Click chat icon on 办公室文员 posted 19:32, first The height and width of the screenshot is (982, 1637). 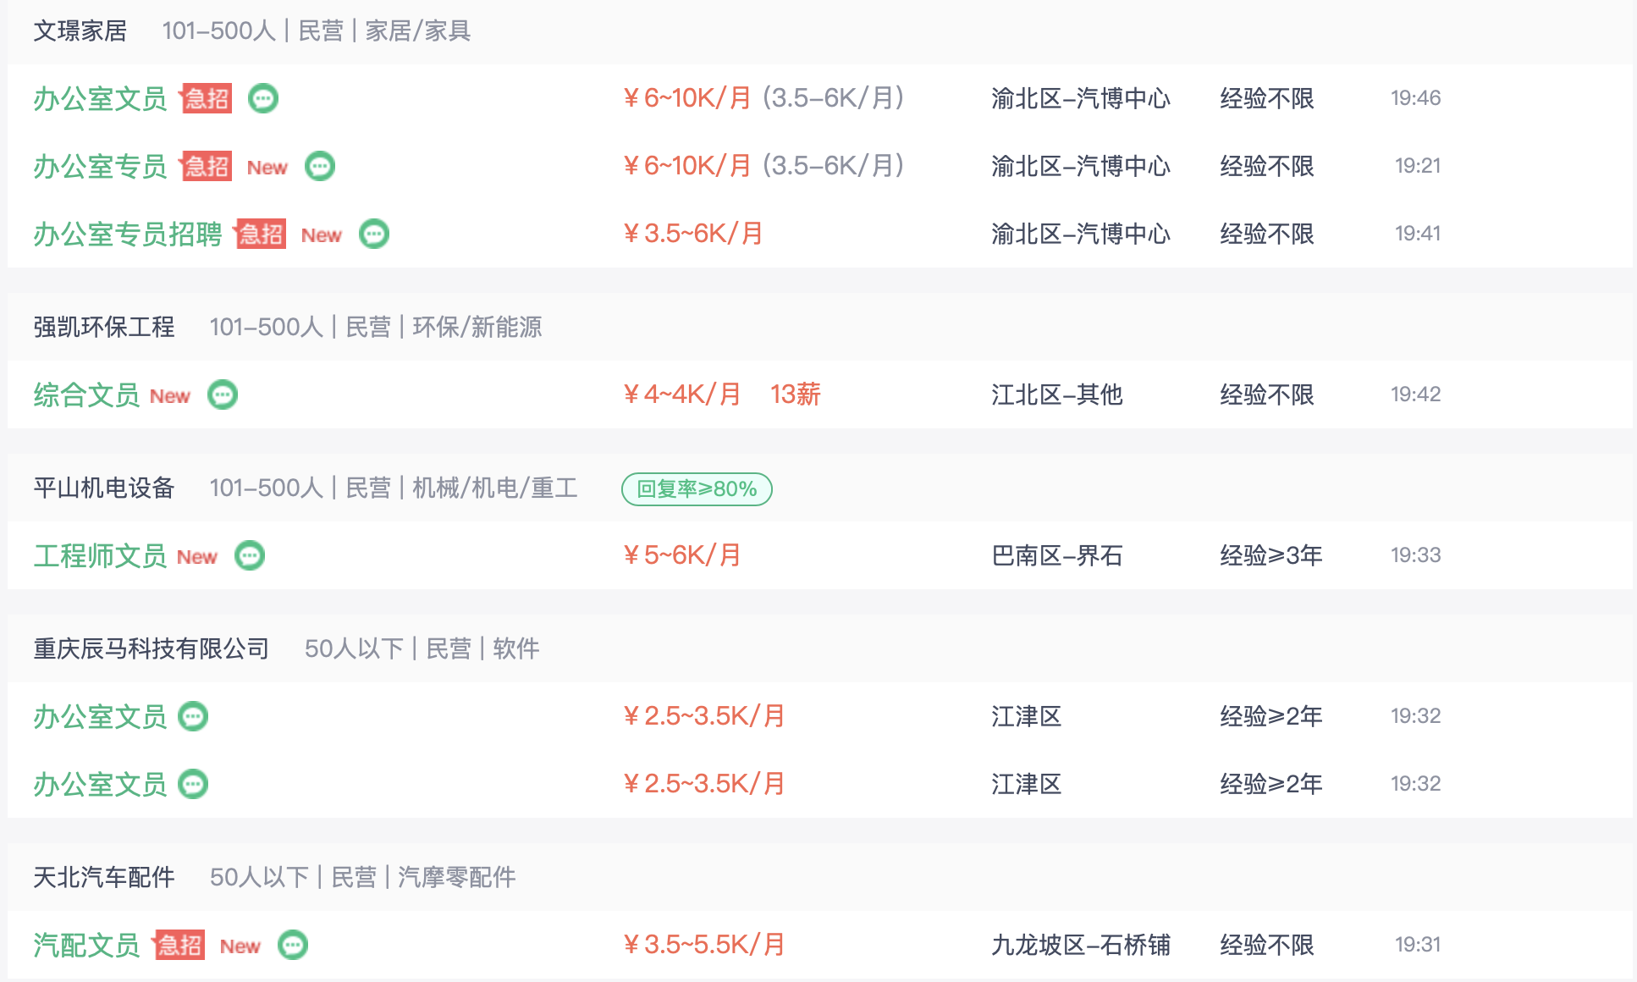[193, 716]
